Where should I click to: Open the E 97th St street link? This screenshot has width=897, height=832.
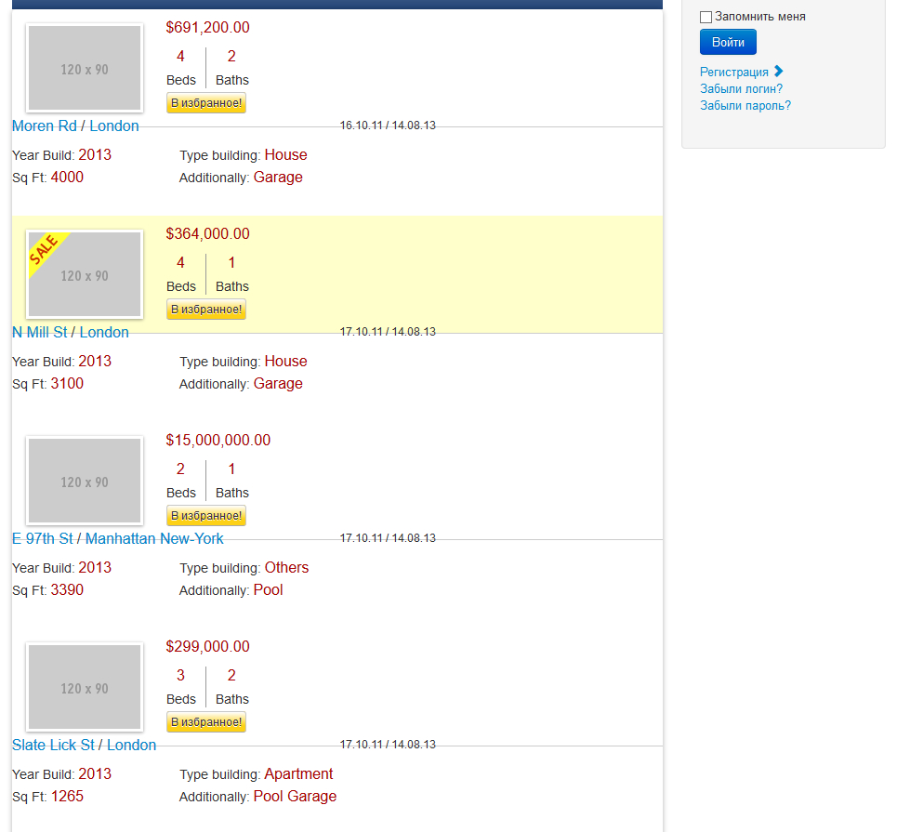tap(43, 539)
